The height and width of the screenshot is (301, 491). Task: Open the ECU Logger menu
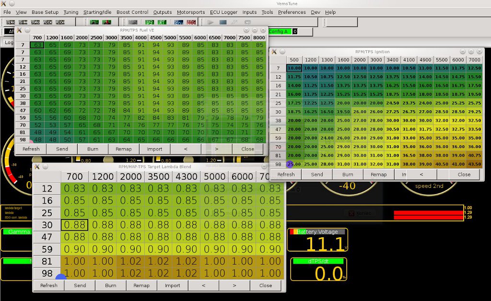[223, 12]
